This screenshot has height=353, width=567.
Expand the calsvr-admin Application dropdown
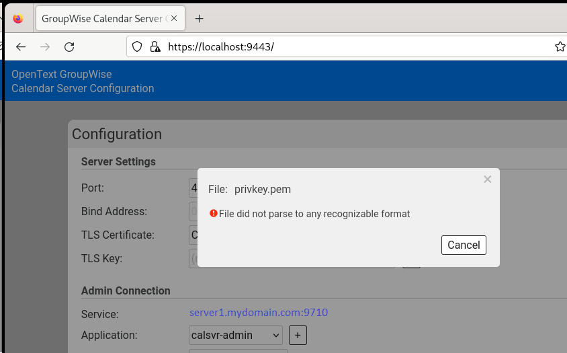click(235, 336)
